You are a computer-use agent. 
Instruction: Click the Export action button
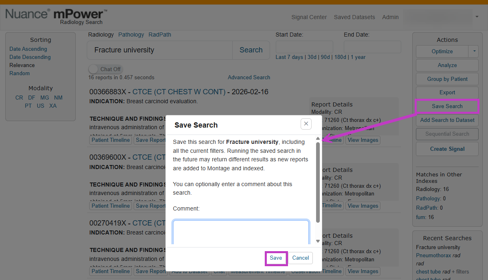point(447,93)
